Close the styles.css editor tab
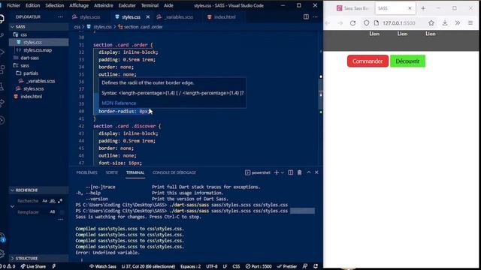481x270 pixels. tap(148, 16)
